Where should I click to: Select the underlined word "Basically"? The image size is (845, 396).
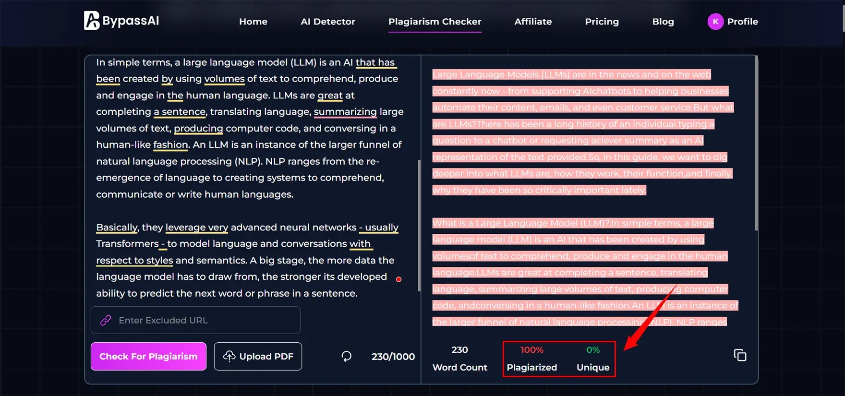[x=117, y=228]
